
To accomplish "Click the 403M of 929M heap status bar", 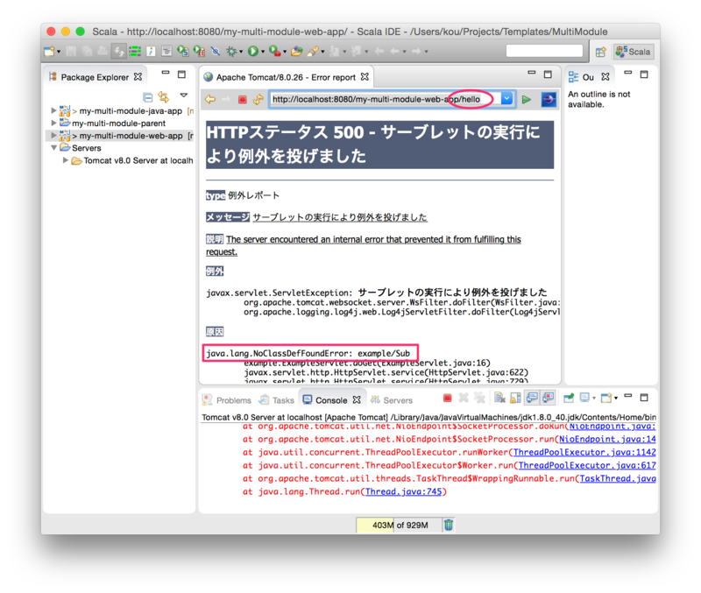I will coord(398,525).
